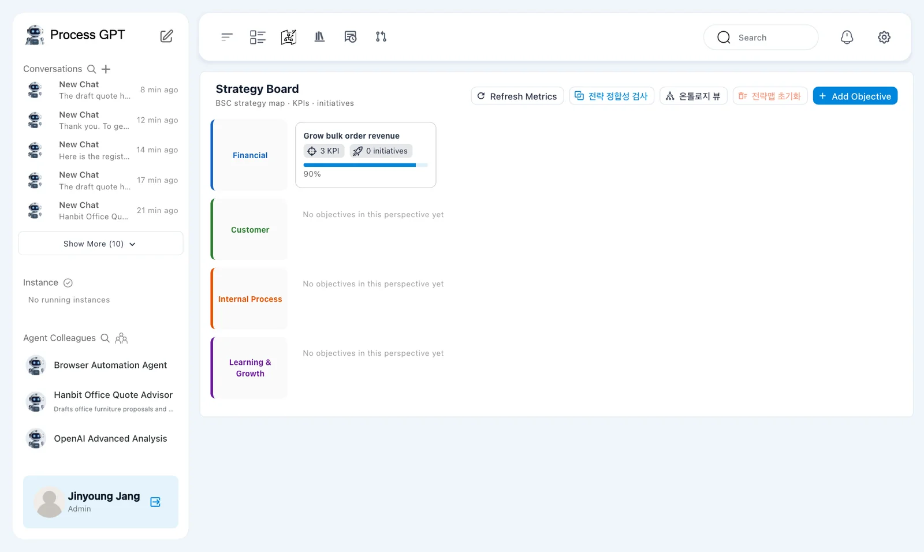
Task: Select the Customer perspective
Action: pos(249,229)
